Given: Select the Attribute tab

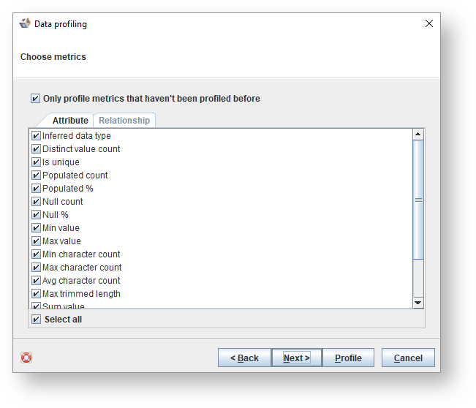Looking at the screenshot, I should (x=70, y=121).
